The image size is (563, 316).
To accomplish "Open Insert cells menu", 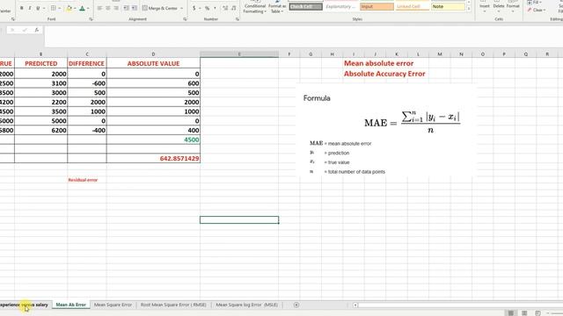I will point(485,6).
